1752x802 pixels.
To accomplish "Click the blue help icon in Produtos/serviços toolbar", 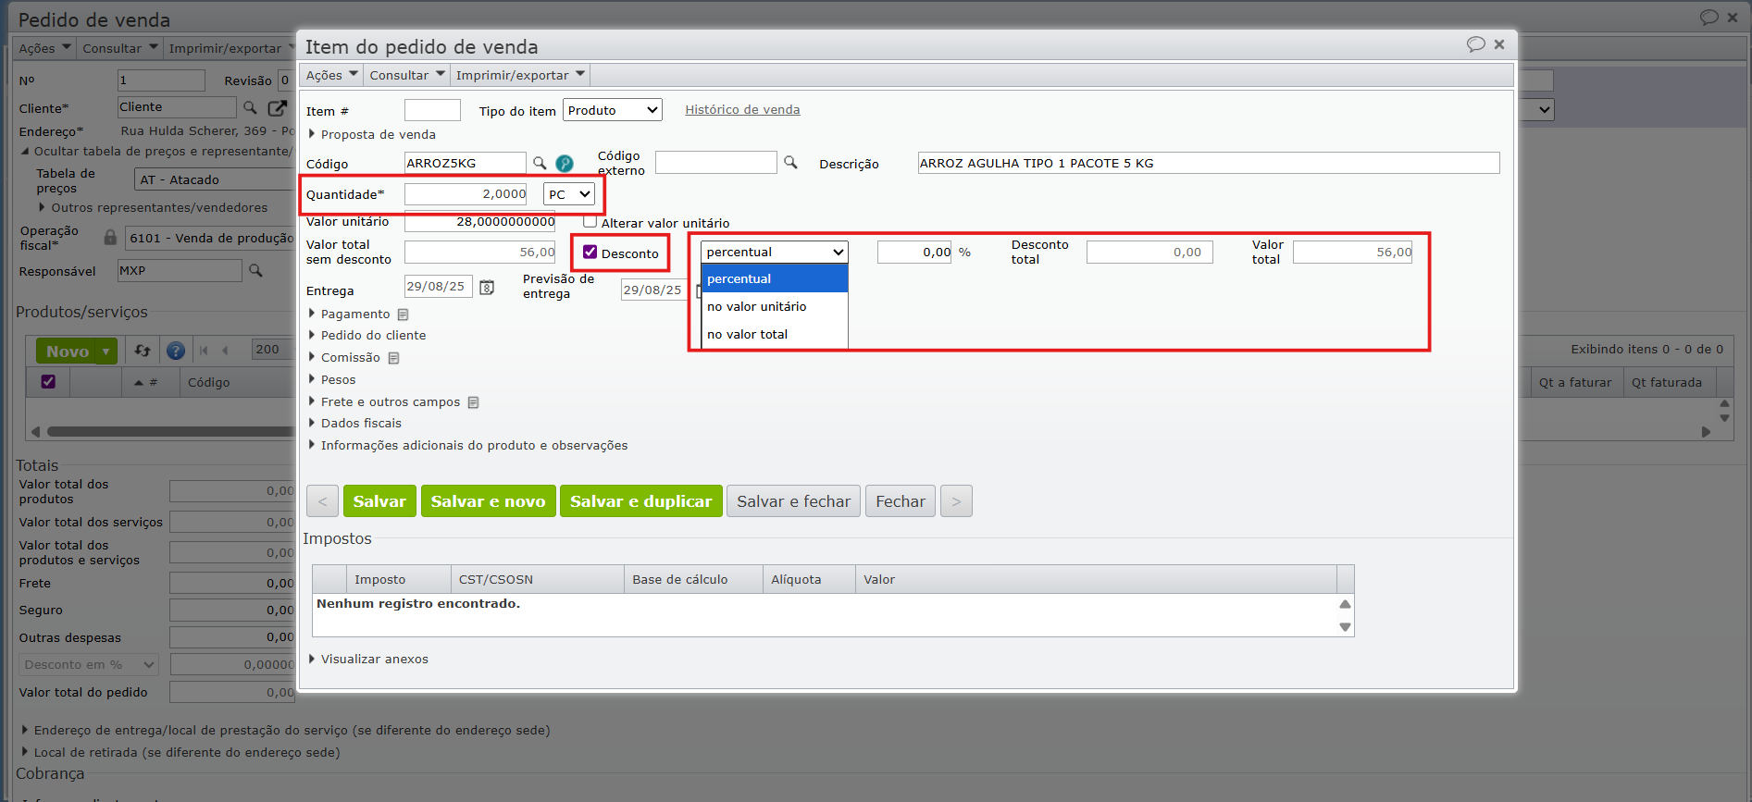I will coord(175,351).
